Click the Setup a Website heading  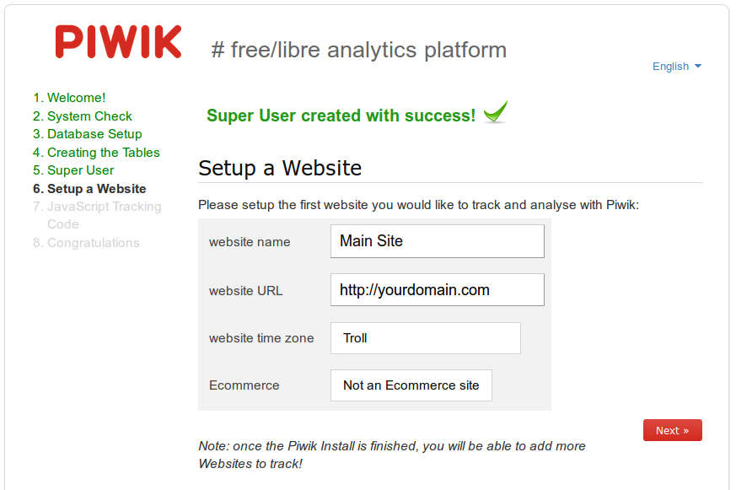[x=280, y=168]
